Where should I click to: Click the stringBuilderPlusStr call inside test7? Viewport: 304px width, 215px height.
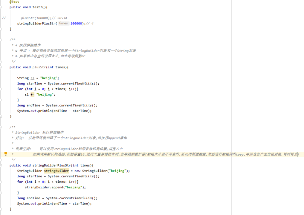(x=36, y=23)
